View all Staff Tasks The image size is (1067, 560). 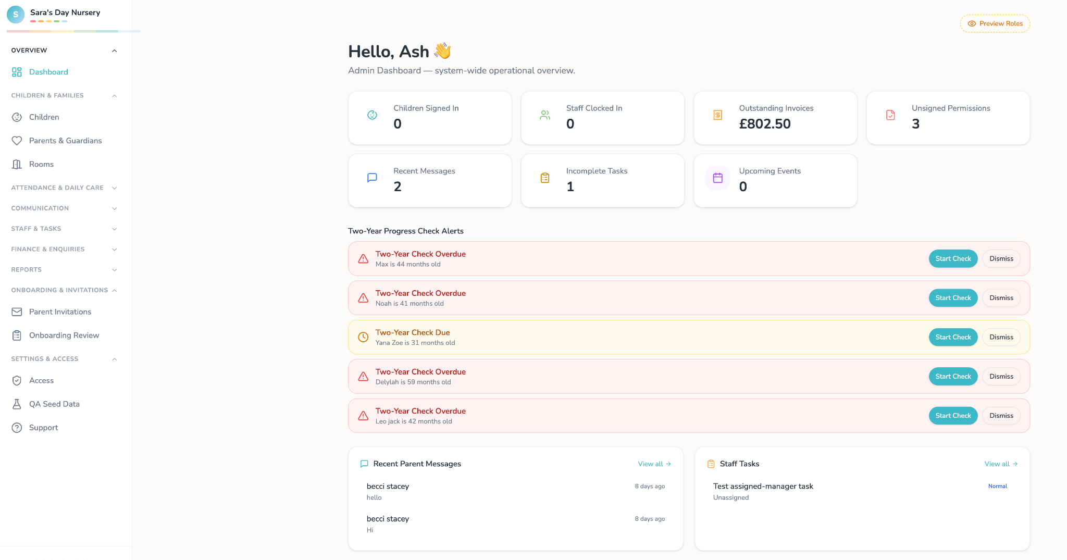[x=1001, y=464]
